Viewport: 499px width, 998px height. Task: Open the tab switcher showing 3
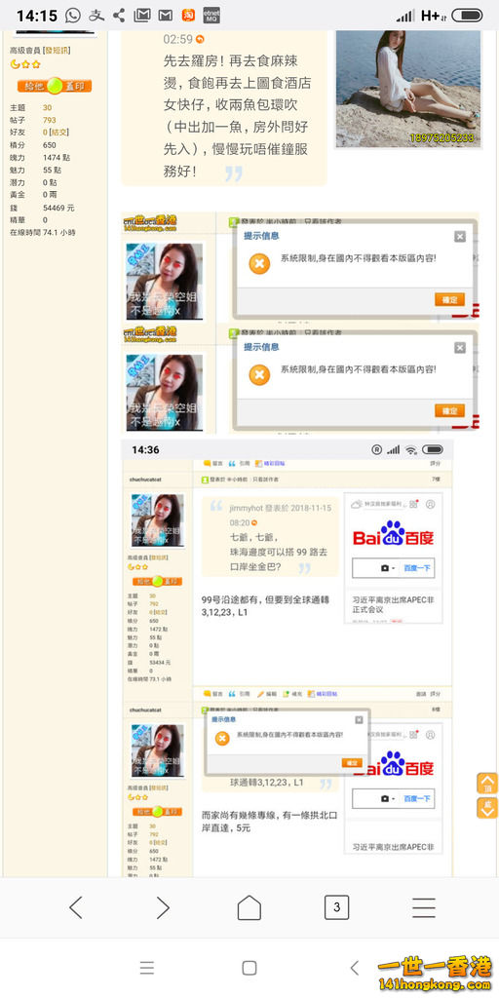coord(336,907)
